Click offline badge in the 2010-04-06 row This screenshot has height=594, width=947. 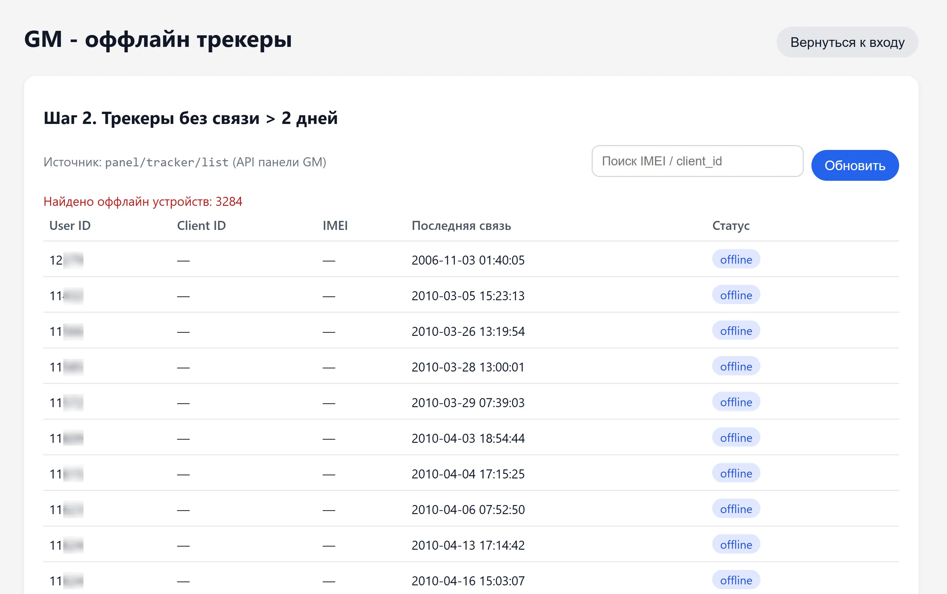736,509
